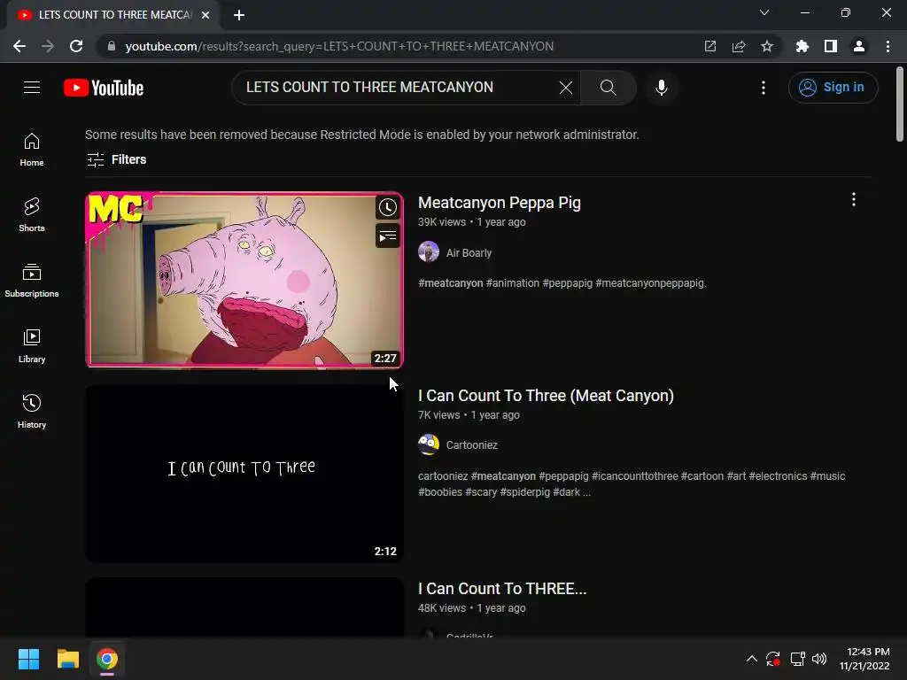The height and width of the screenshot is (680, 907).
Task: Open action menu for Meatcanyon Peppa Pig
Action: [853, 200]
